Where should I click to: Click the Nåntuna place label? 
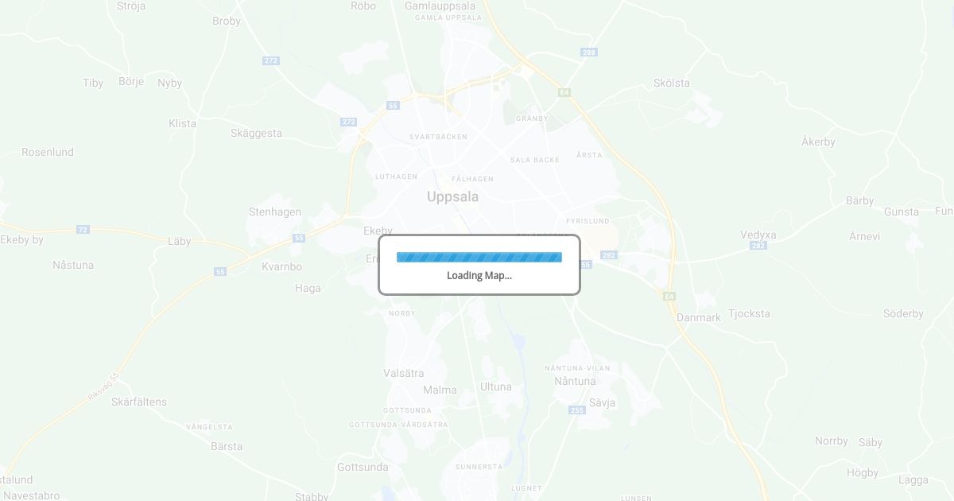(574, 381)
